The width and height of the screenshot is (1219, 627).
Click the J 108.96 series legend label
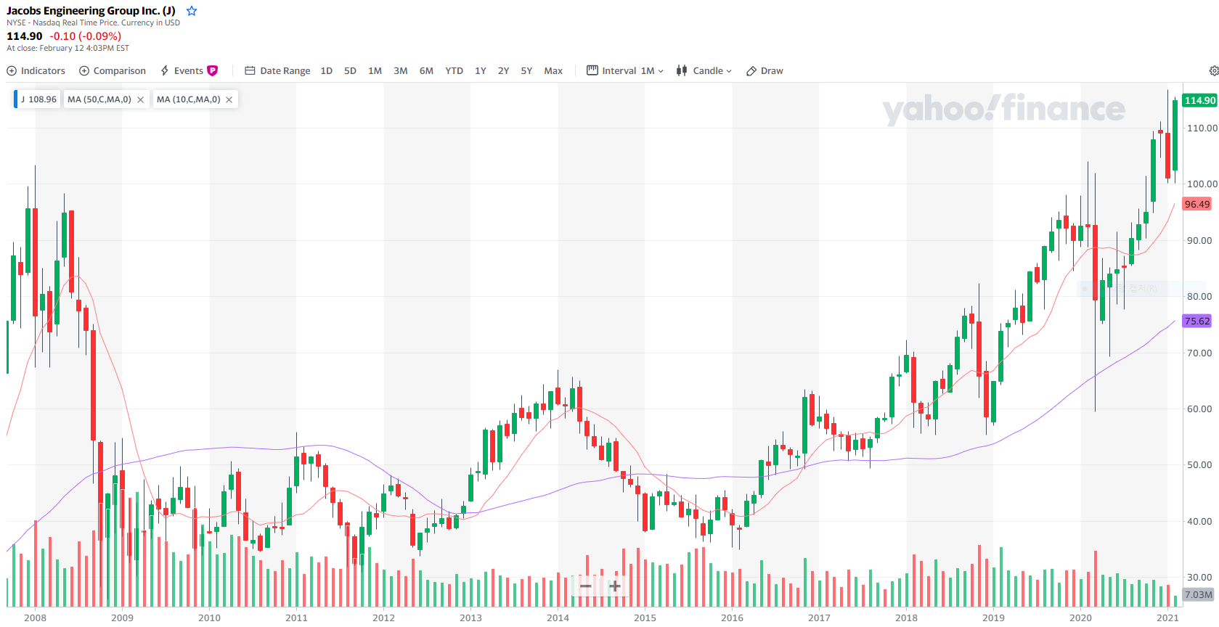click(x=38, y=99)
